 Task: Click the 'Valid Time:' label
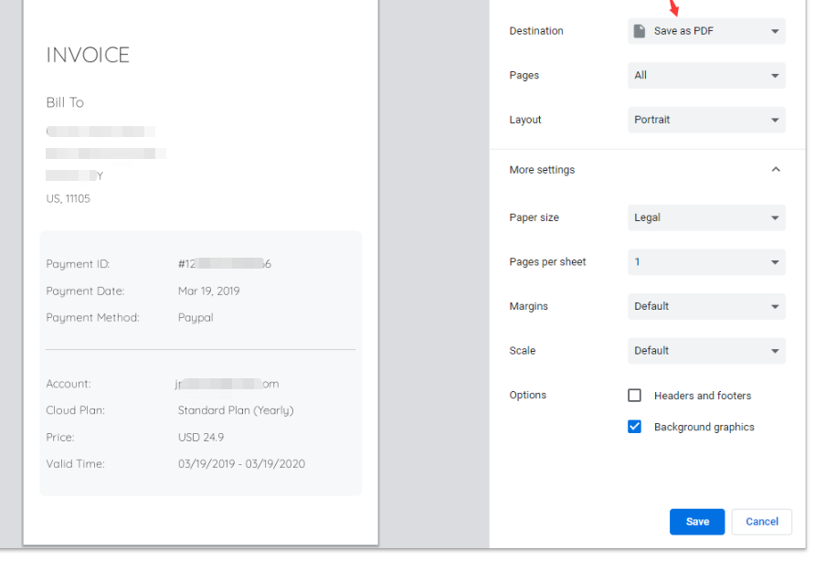(x=75, y=464)
